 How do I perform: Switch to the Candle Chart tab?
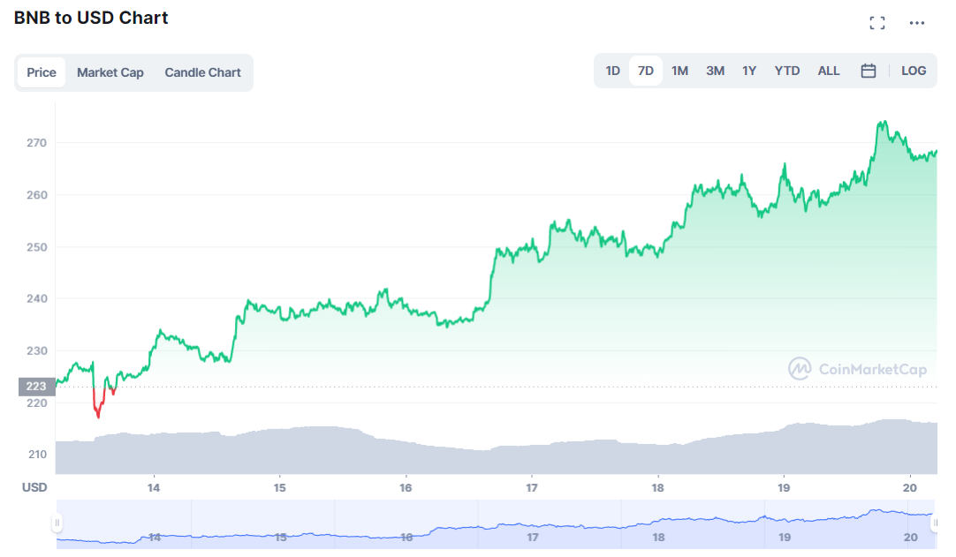203,72
